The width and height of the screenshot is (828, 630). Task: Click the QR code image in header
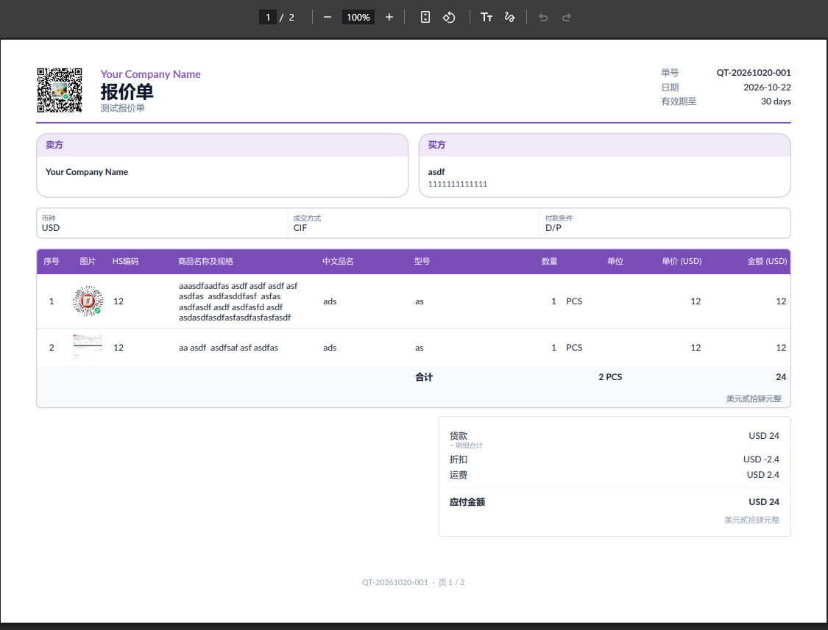coord(59,90)
